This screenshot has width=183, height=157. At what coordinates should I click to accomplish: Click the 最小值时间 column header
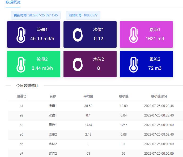point(159,96)
